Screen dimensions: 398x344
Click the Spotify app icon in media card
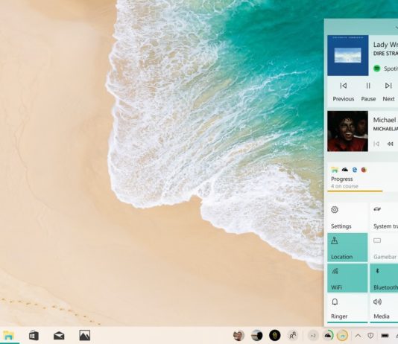[377, 69]
